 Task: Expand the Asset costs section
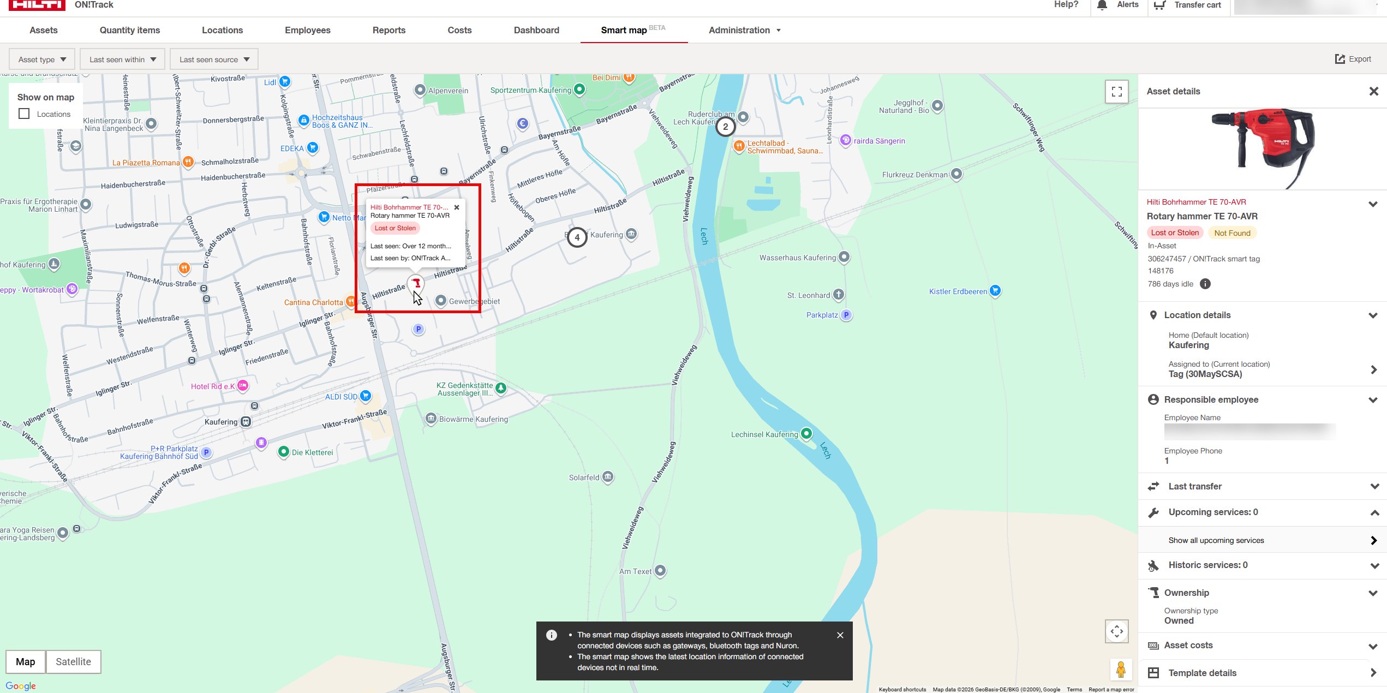click(x=1373, y=647)
